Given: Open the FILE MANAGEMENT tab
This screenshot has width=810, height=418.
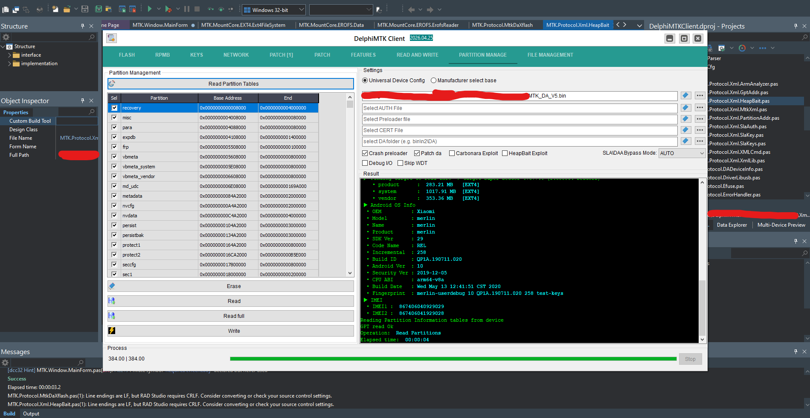Looking at the screenshot, I should (x=550, y=55).
